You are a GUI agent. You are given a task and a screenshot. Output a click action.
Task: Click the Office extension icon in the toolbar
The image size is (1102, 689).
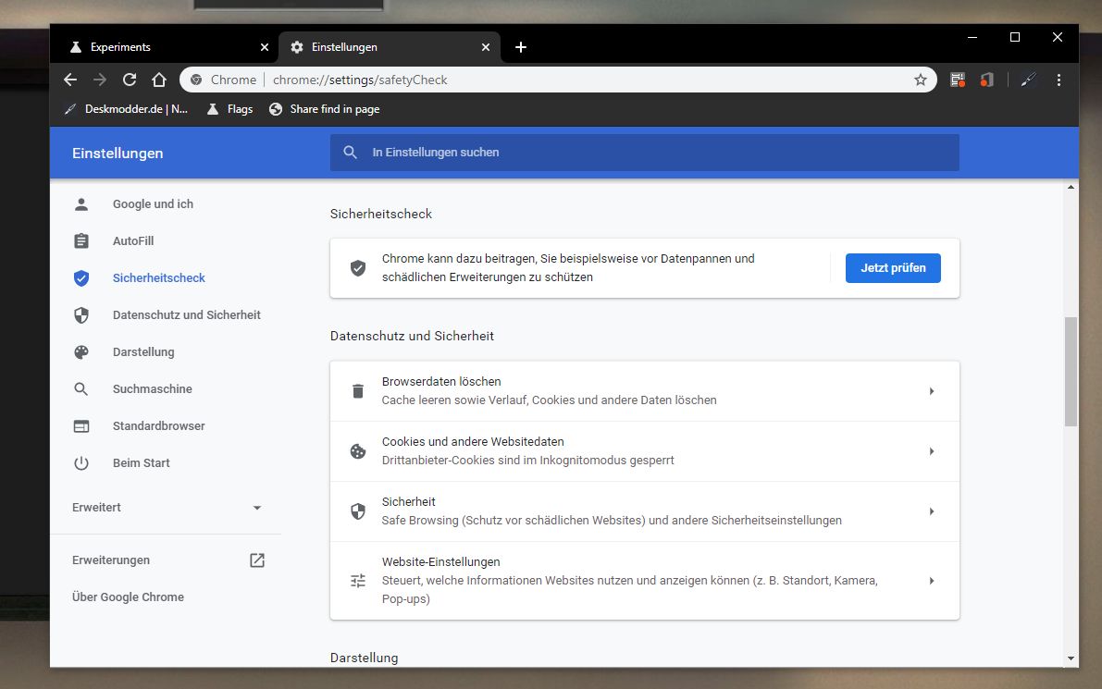pos(986,80)
